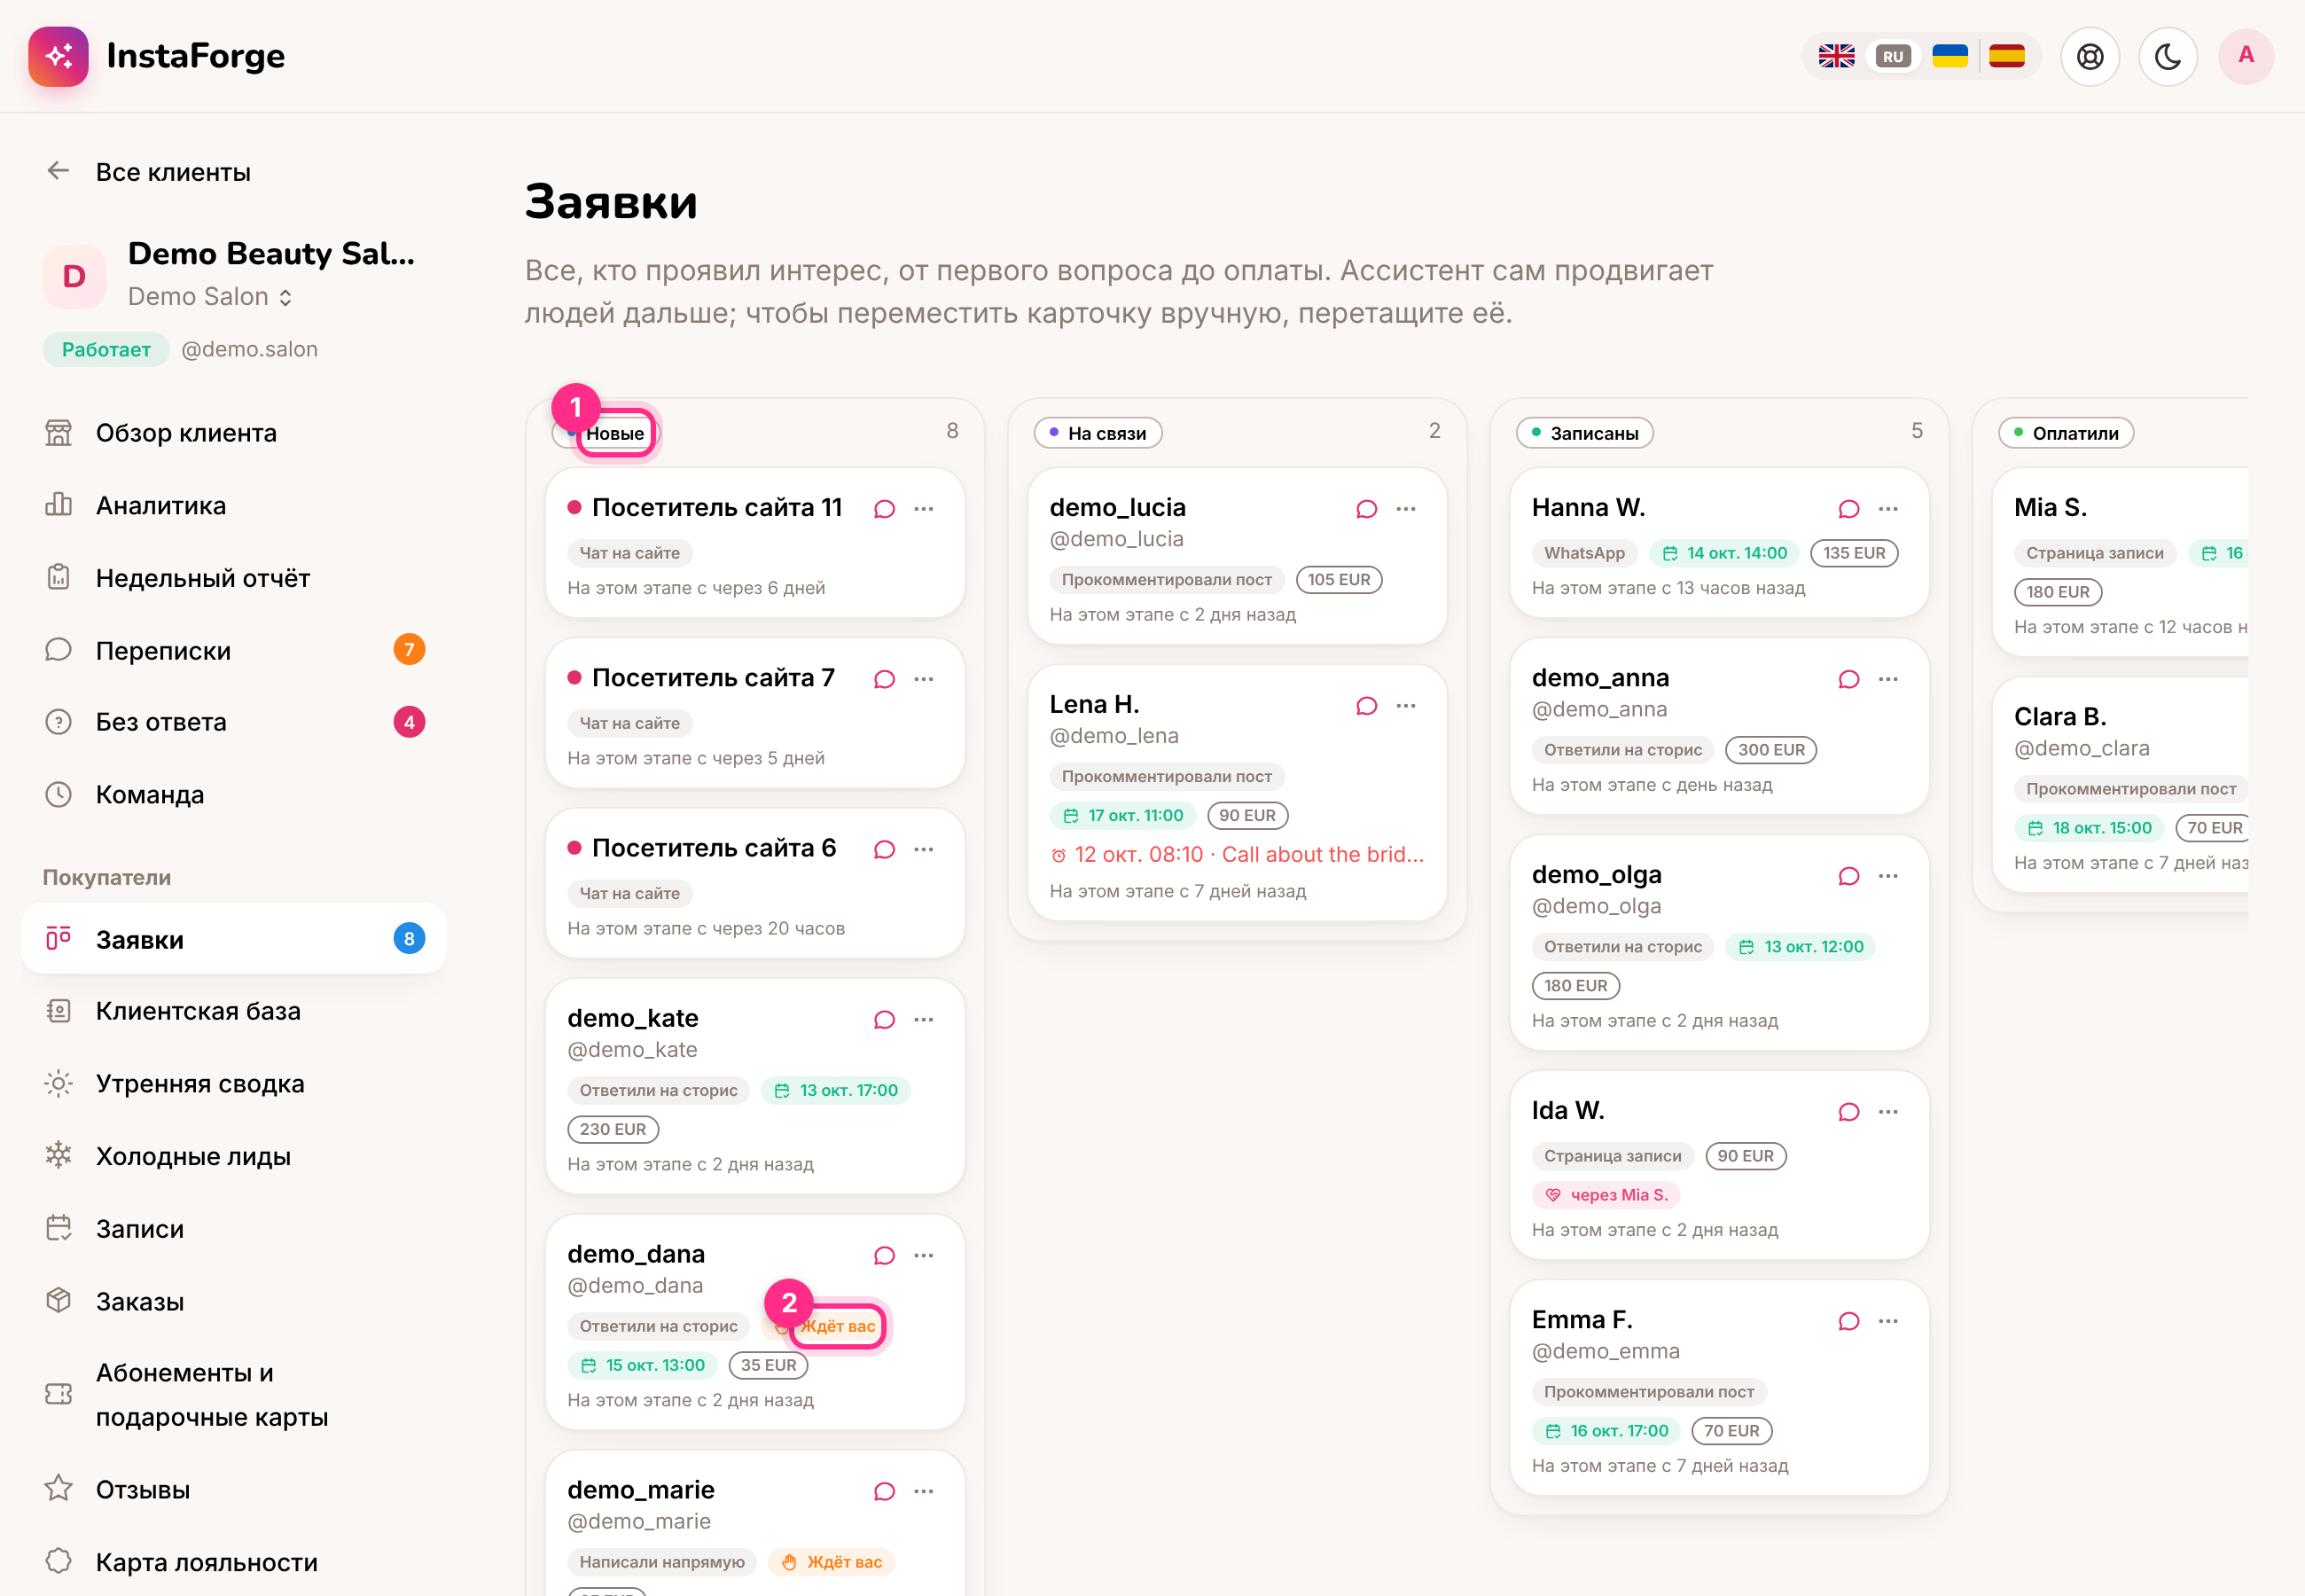The image size is (2305, 1596).
Task: Open the Mia S. card title
Action: tap(2050, 508)
